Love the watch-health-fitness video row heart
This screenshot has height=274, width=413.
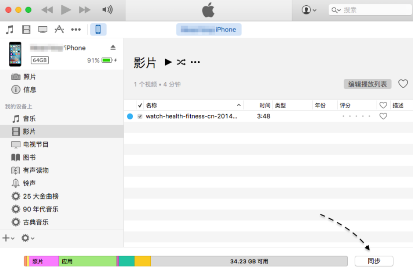tap(383, 116)
